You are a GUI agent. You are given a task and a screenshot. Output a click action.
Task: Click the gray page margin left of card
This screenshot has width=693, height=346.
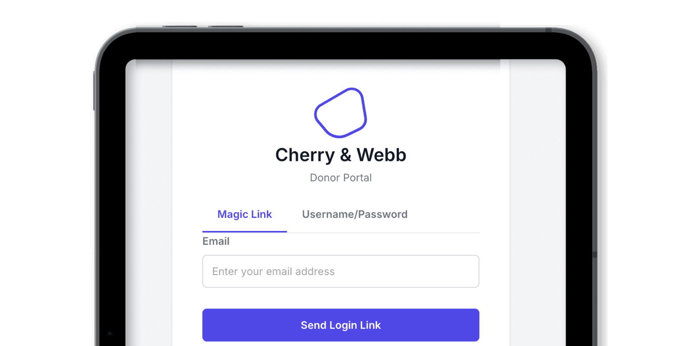coord(149,203)
